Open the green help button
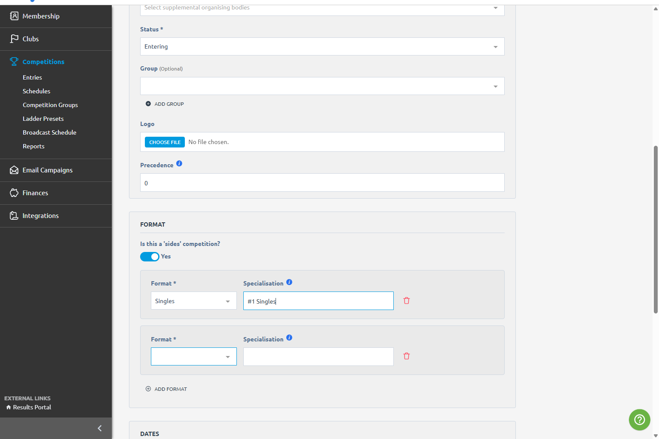 coord(640,420)
